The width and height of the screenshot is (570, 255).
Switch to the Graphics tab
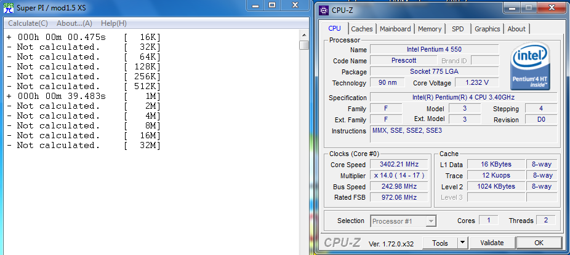pyautogui.click(x=488, y=29)
